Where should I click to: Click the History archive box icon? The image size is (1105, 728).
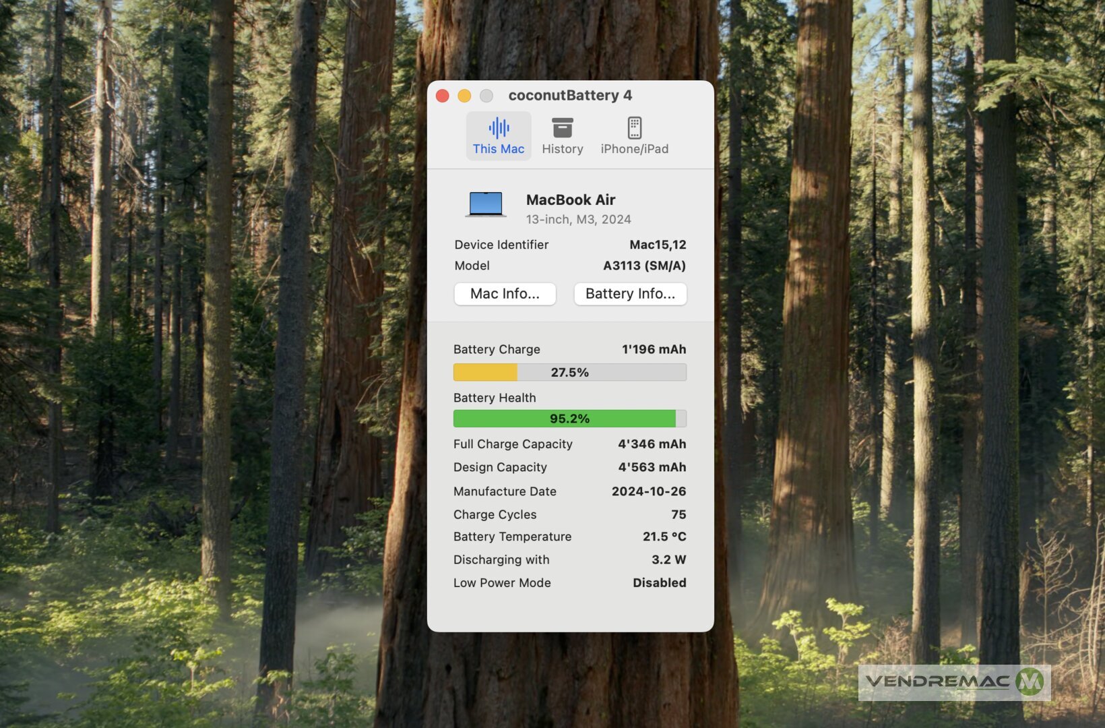click(x=562, y=127)
